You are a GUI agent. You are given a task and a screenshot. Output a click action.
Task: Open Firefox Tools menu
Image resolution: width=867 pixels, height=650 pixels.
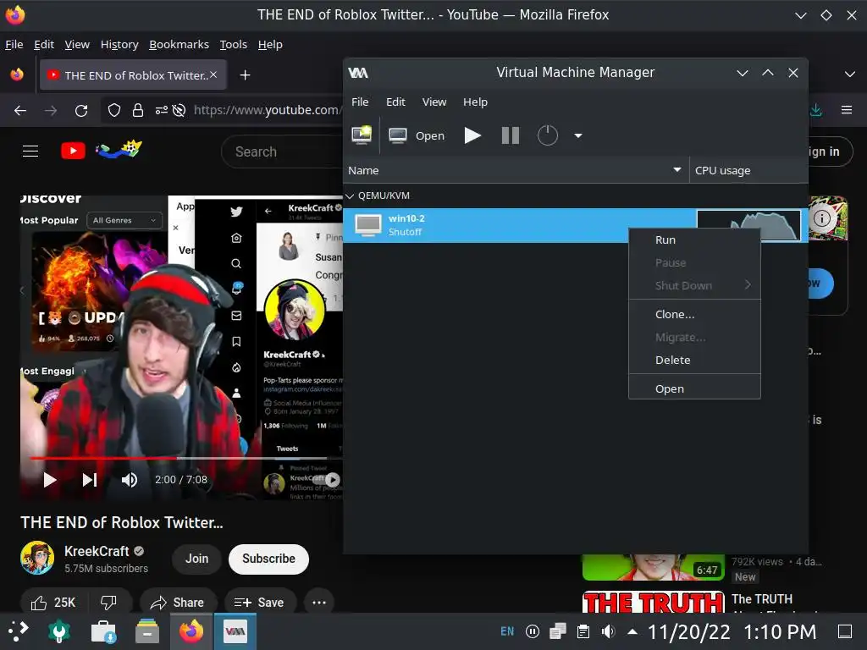pyautogui.click(x=234, y=44)
